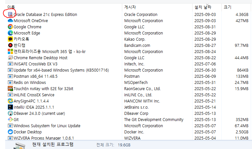Select INISAFE CrossWeb EX V3 name

pyautogui.click(x=35, y=64)
